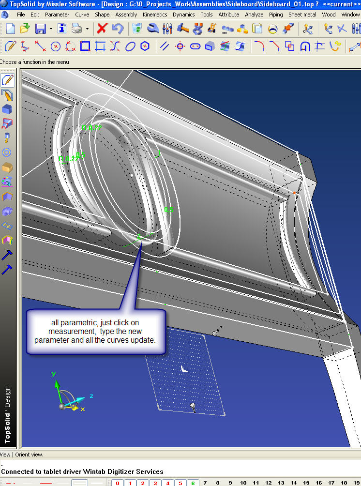Toggle layer 4 in the layer bar
The width and height of the screenshot is (361, 486).
coord(167,483)
